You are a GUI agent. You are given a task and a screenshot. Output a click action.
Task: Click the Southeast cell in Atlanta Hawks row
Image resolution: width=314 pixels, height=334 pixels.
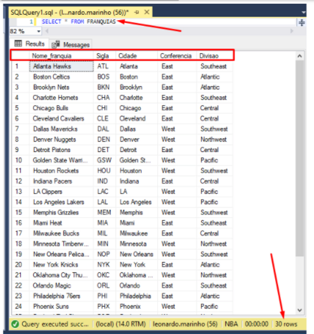pos(215,66)
